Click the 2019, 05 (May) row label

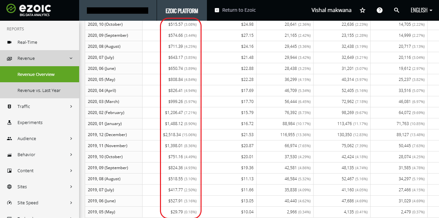tap(102, 212)
